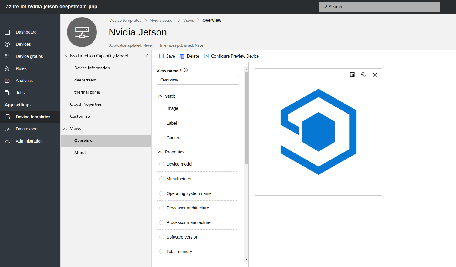This screenshot has width=456, height=267.
Task: Click the Configure Preview Device icon
Action: click(206, 56)
